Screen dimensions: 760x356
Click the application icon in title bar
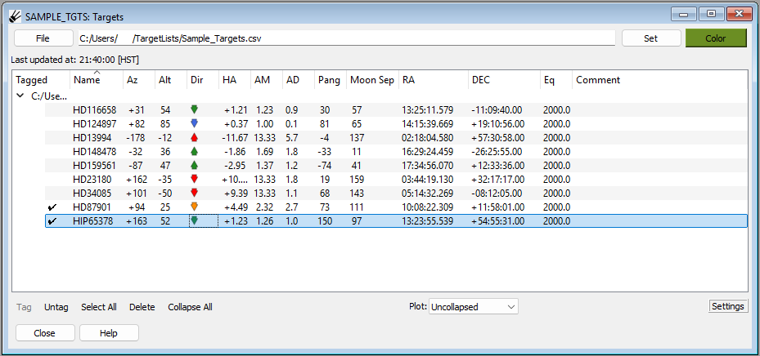tap(15, 16)
